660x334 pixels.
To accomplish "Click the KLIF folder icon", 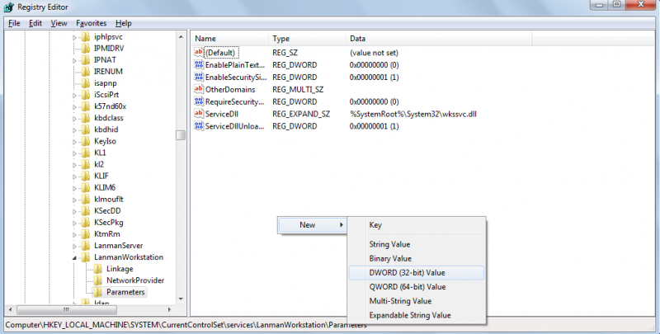I will pyautogui.click(x=86, y=176).
